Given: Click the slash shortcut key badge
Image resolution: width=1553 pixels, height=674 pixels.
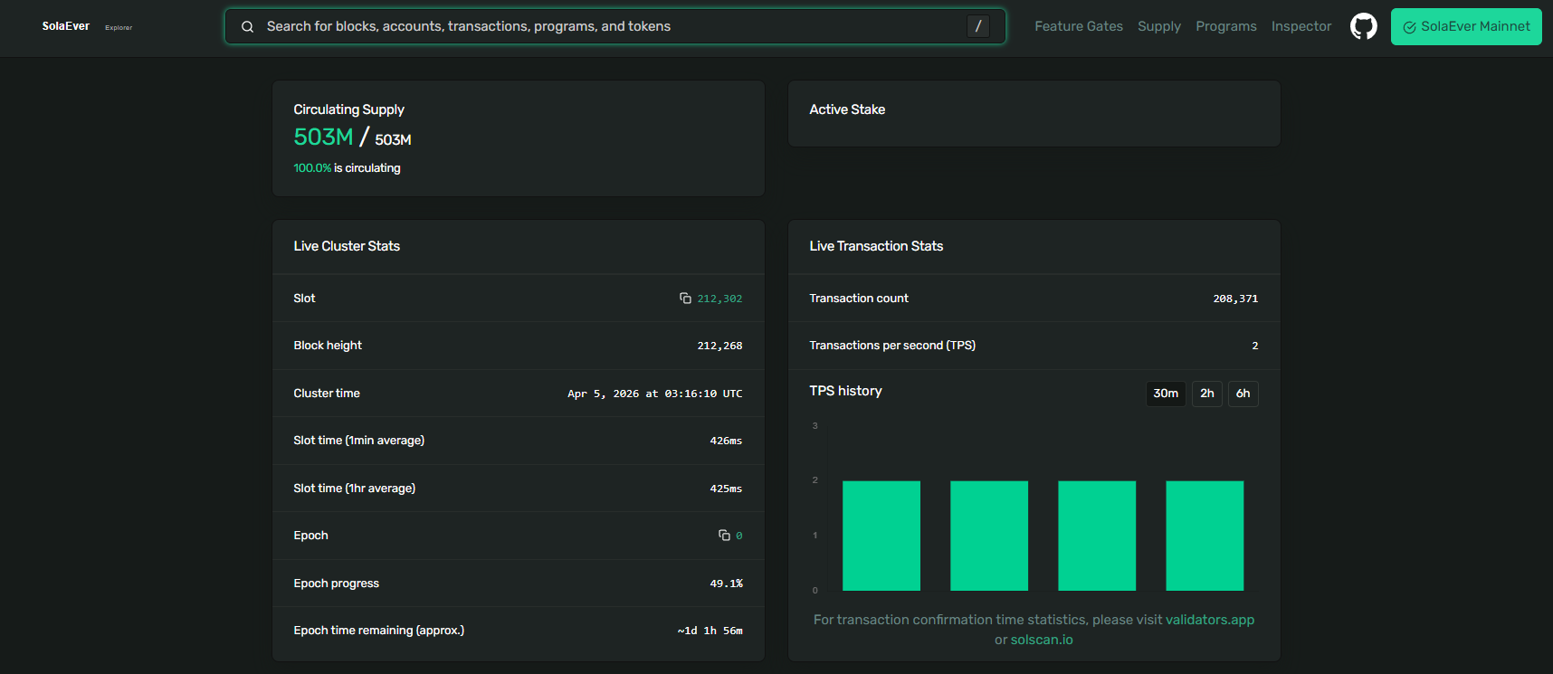Looking at the screenshot, I should [977, 26].
